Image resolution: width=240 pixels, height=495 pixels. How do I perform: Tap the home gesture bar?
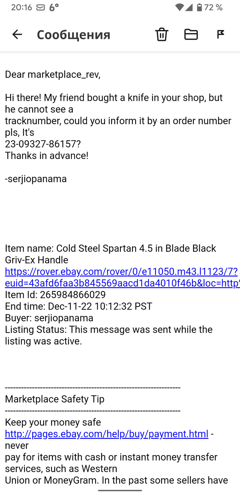[120, 490]
